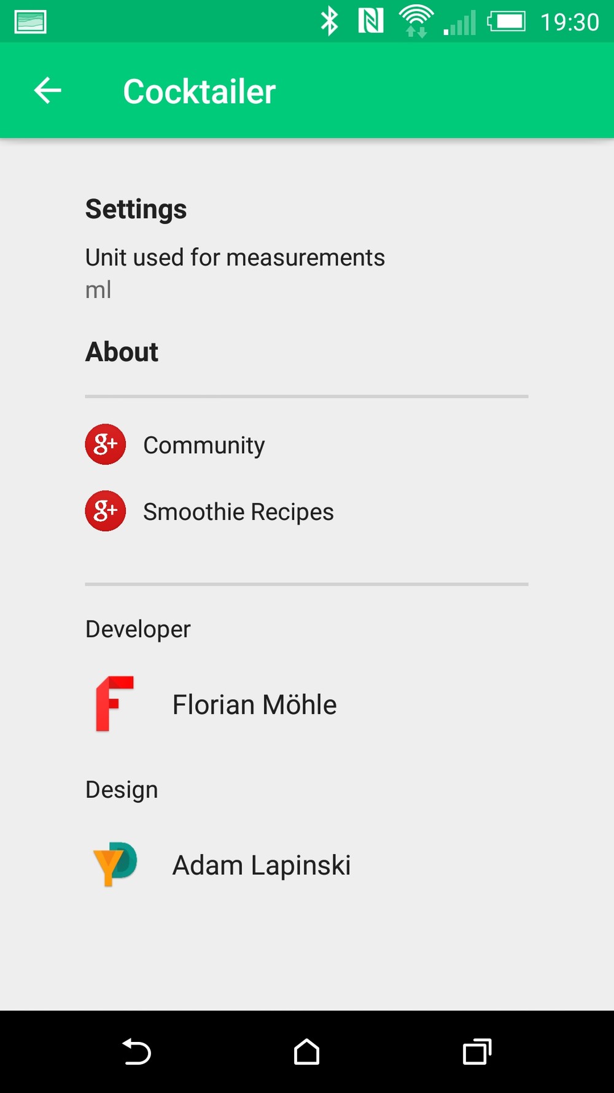
Task: Tap the Adam Lapinski designer logo
Action: point(115,864)
